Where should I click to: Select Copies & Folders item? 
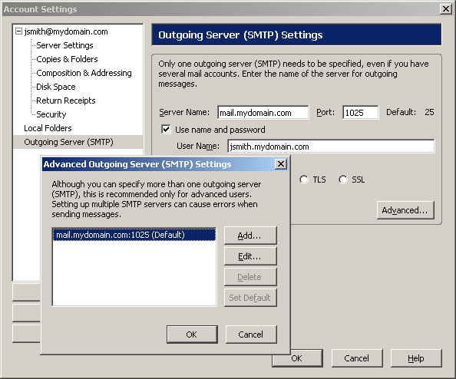(67, 59)
